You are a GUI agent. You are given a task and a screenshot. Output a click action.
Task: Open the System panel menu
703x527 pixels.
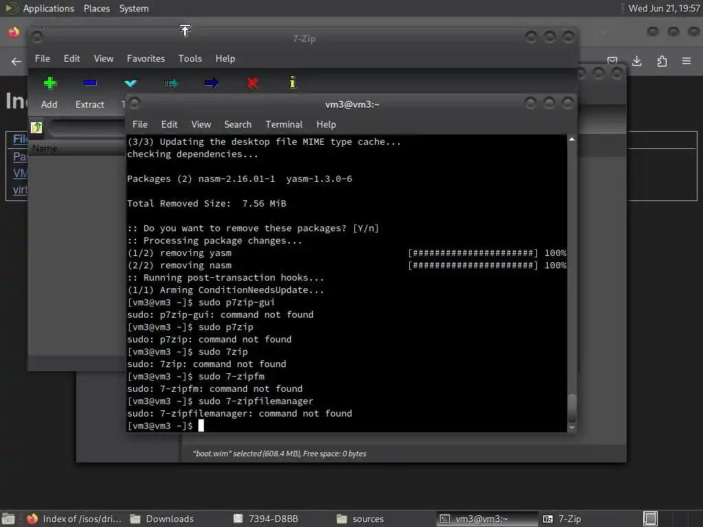(134, 8)
